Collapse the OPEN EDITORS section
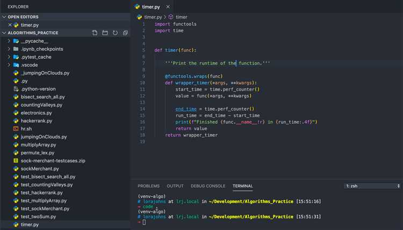Viewport: 403px width, 230px height. (4, 17)
